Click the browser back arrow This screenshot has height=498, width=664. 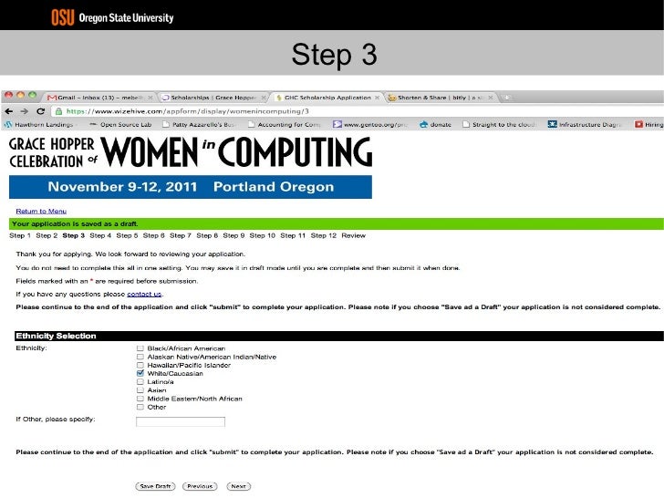click(x=8, y=111)
